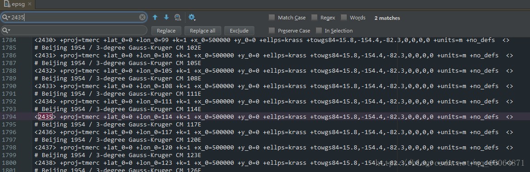The width and height of the screenshot is (530, 172).
Task: Click the <2430> code at line 1784
Action: 45,40
